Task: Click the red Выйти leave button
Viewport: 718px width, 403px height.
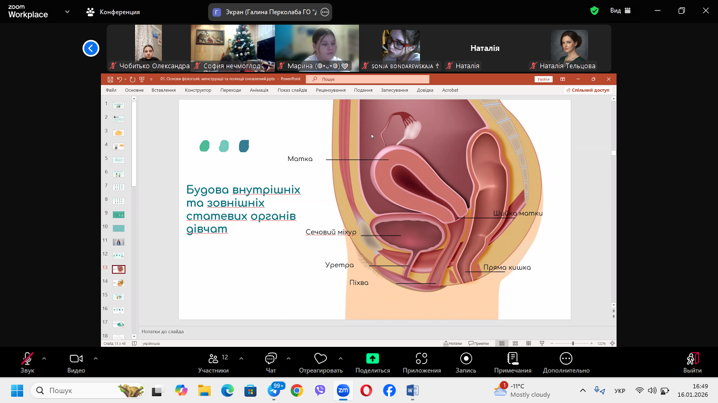Action: tap(692, 358)
